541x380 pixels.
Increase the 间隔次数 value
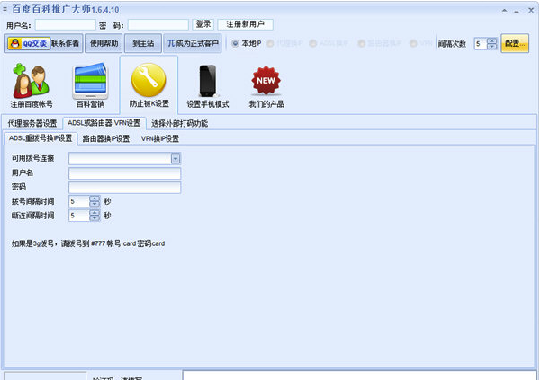(492, 40)
